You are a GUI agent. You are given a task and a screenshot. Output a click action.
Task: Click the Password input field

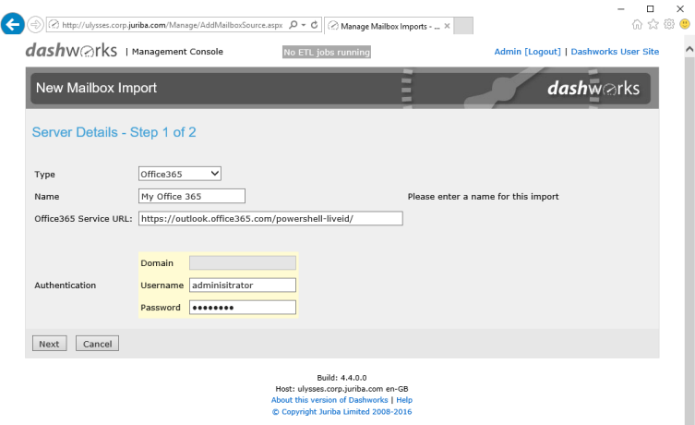pyautogui.click(x=243, y=307)
